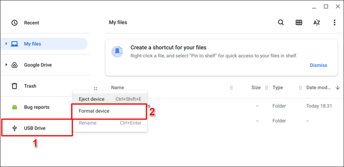The height and width of the screenshot is (167, 344).
Task: Open the three-dot more menu
Action: [x=334, y=22]
